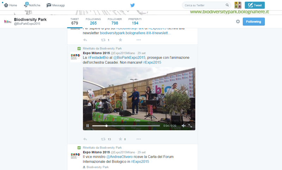Open Expo Milano 2015 name on vice ministro tweet
282x170 pixels.
click(x=96, y=152)
